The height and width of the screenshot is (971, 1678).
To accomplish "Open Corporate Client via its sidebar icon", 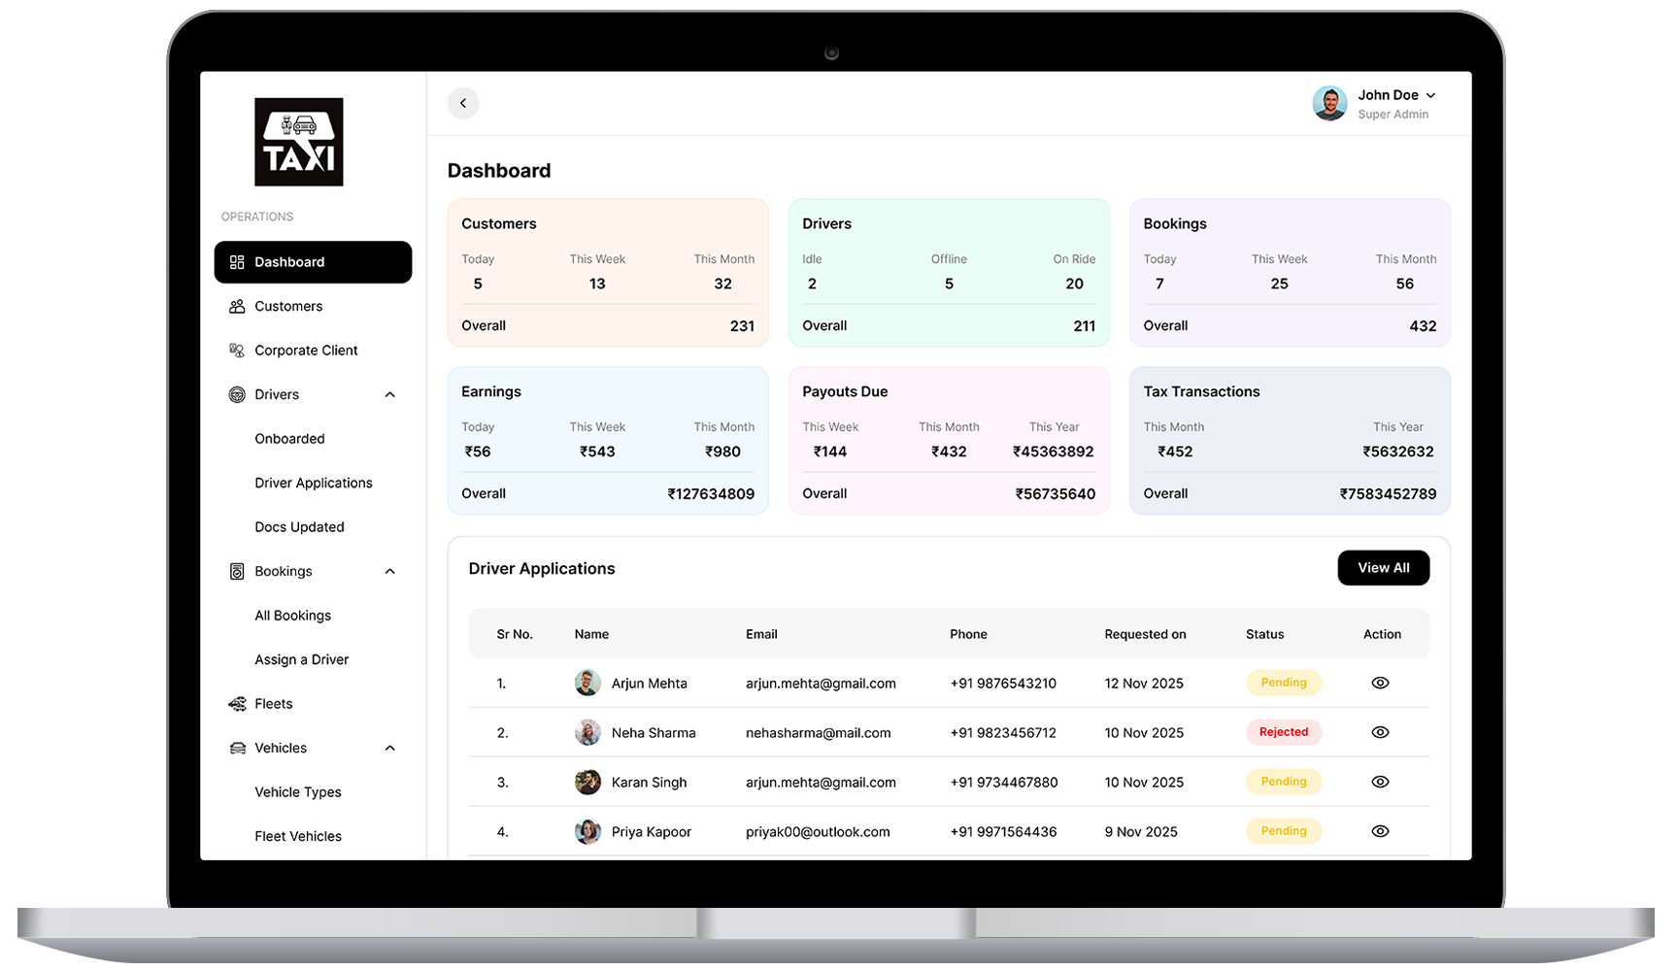I will [x=237, y=350].
